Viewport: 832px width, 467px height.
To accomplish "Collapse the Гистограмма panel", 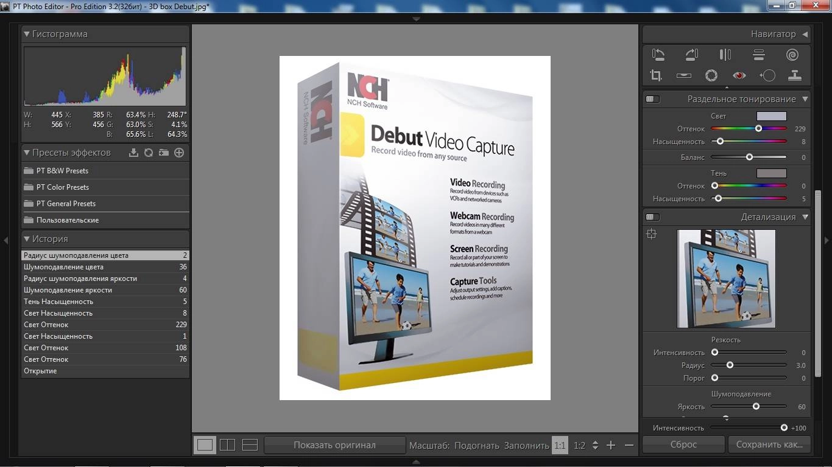I will pyautogui.click(x=27, y=34).
